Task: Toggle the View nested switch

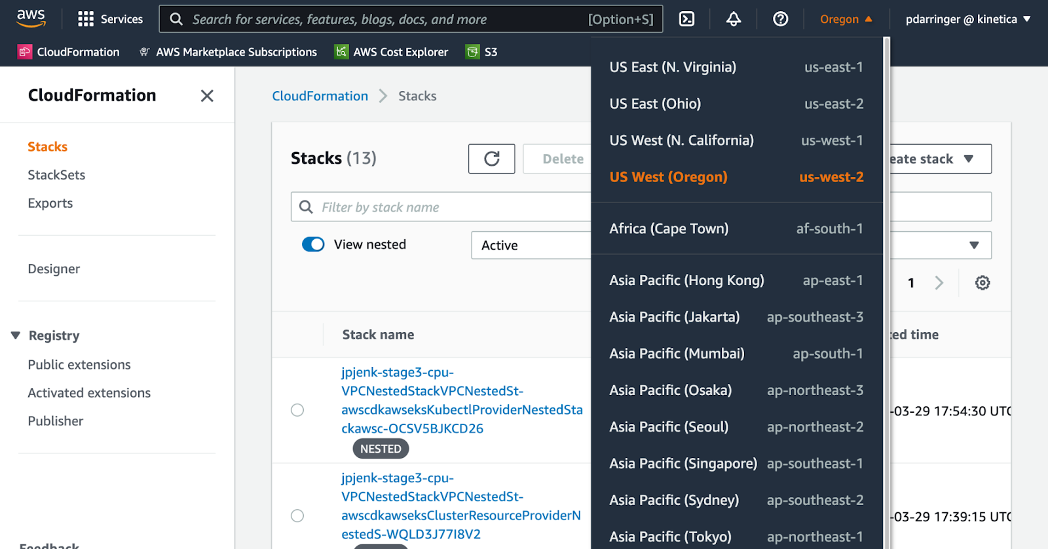Action: [313, 244]
